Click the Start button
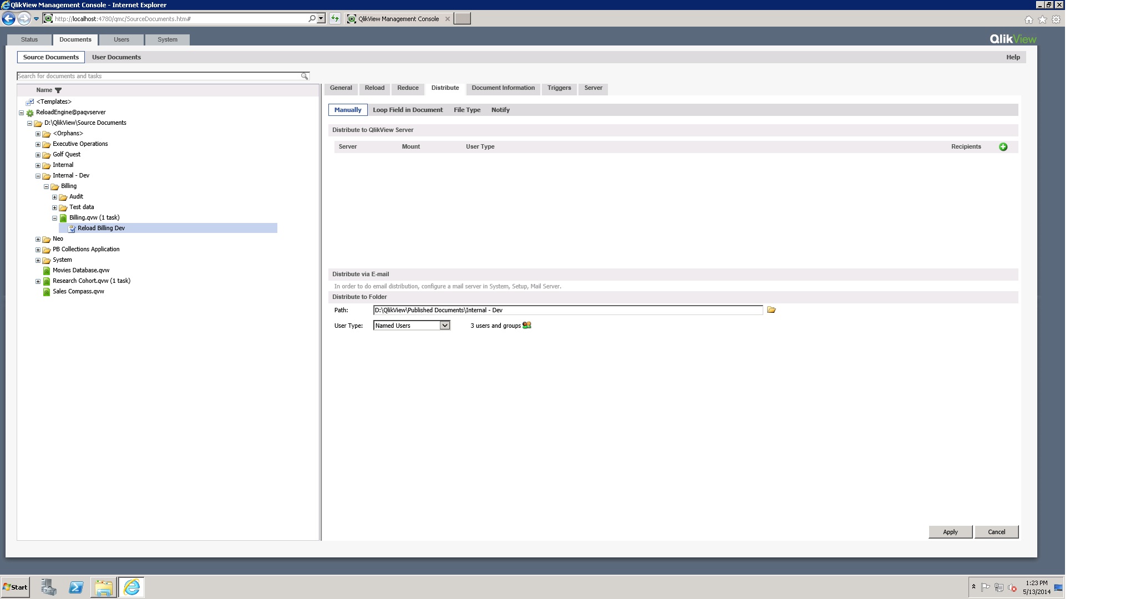The width and height of the screenshot is (1136, 599). [16, 587]
